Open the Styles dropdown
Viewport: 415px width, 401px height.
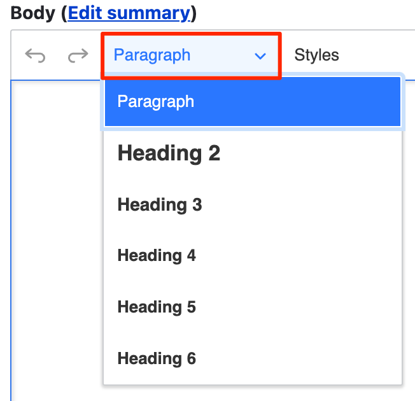[x=316, y=55]
